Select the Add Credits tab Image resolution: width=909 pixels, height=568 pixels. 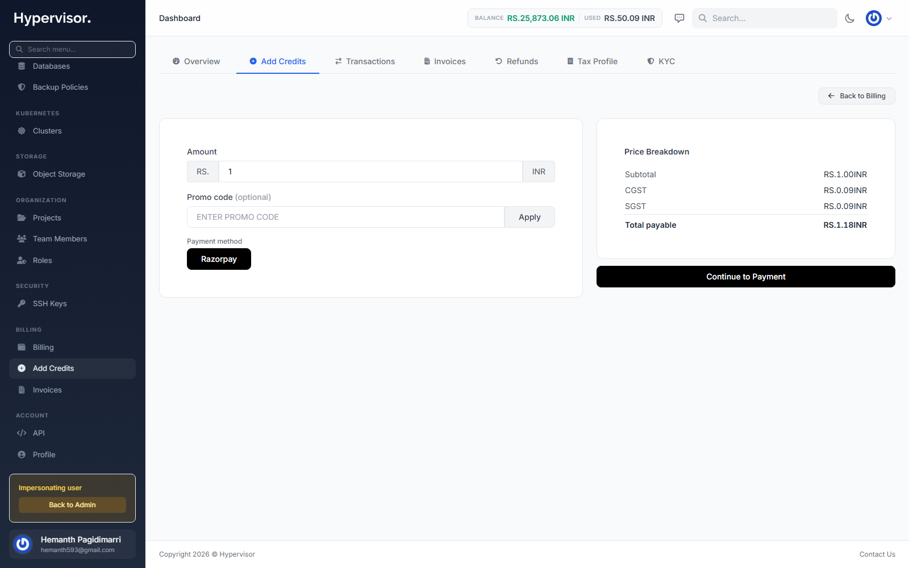click(x=278, y=61)
